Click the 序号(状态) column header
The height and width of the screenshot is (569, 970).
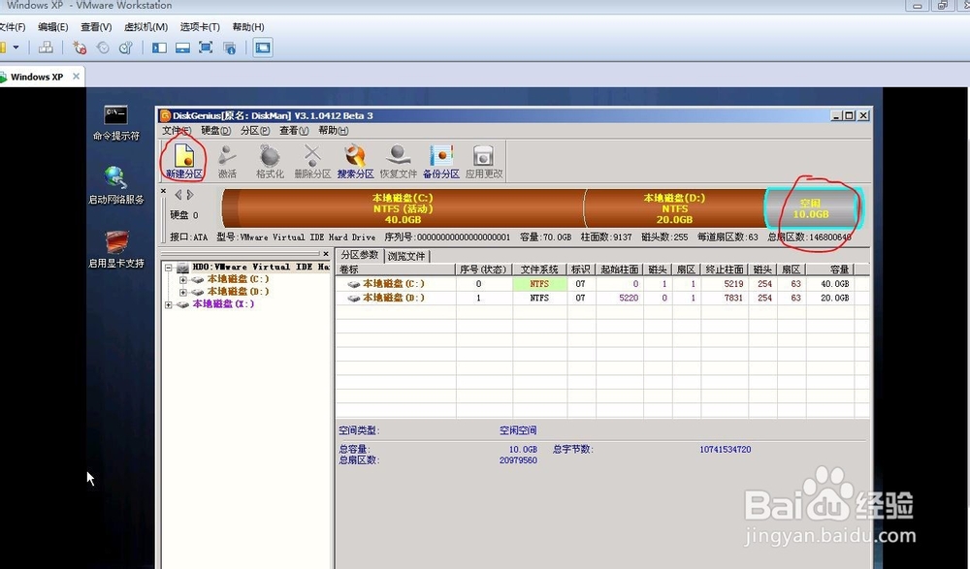[483, 269]
